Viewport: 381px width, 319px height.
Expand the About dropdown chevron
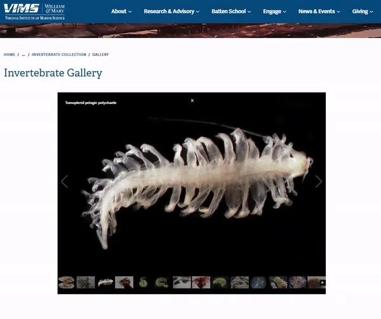pyautogui.click(x=130, y=11)
